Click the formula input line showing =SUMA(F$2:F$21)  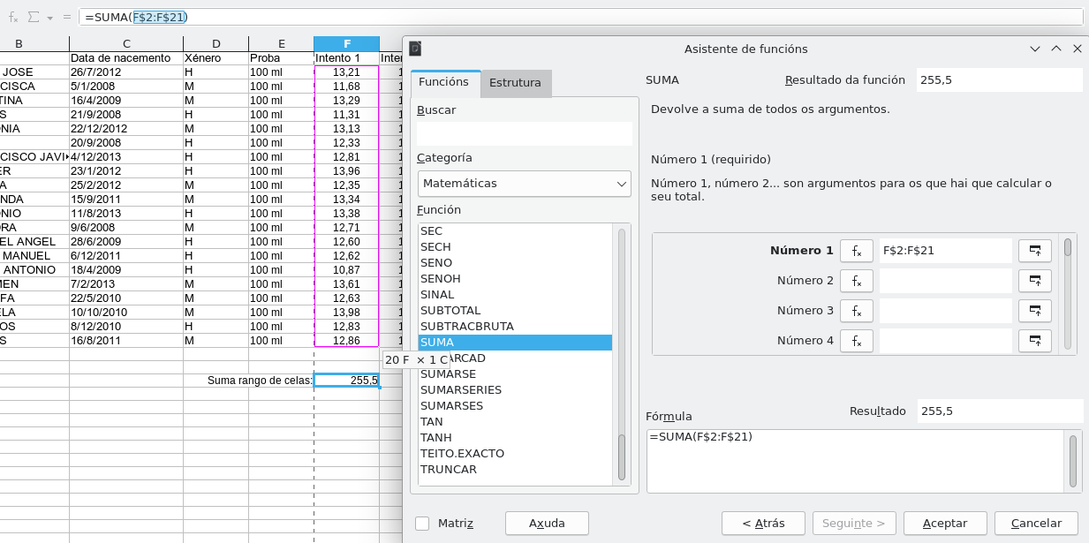pyautogui.click(x=580, y=17)
